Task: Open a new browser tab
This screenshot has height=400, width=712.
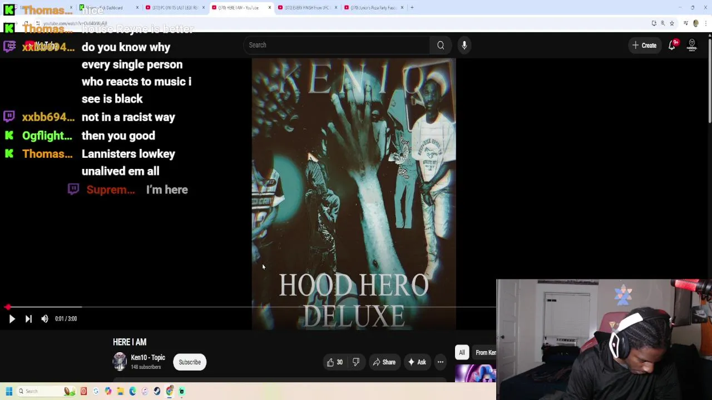Action: [412, 8]
